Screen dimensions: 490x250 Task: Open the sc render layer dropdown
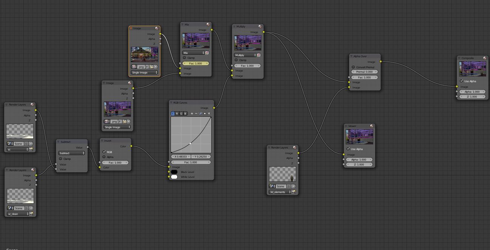pyautogui.click(x=17, y=149)
